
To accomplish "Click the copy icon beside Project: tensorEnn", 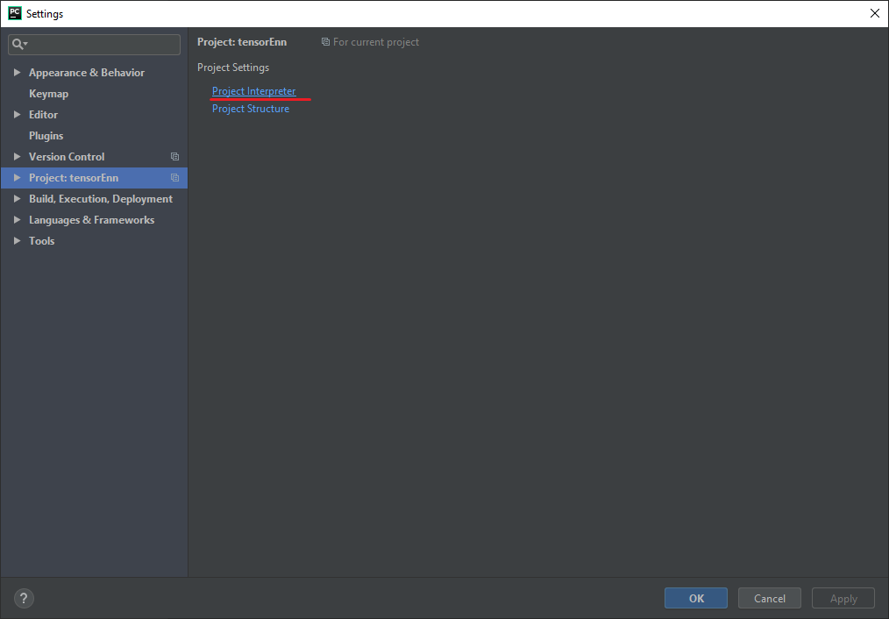I will pos(175,177).
